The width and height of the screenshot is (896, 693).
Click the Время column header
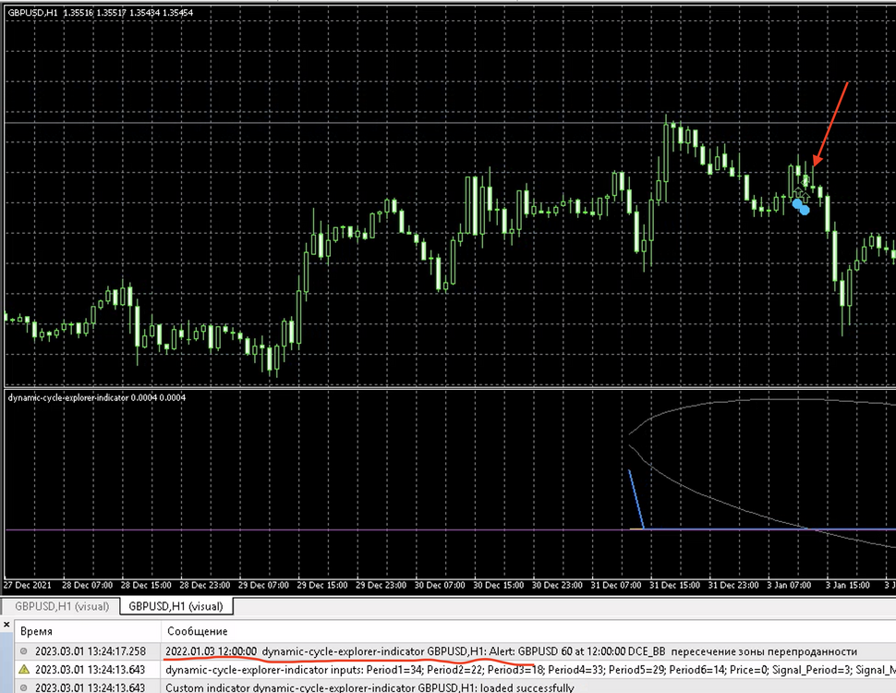(36, 631)
